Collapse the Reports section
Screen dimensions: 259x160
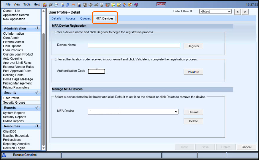point(37,108)
